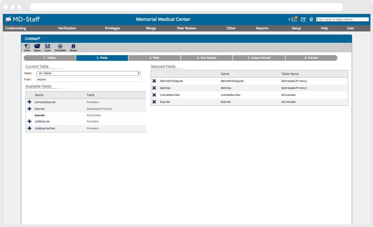Save the current report
Viewport: 373px width, 227px height.
pos(47,47)
